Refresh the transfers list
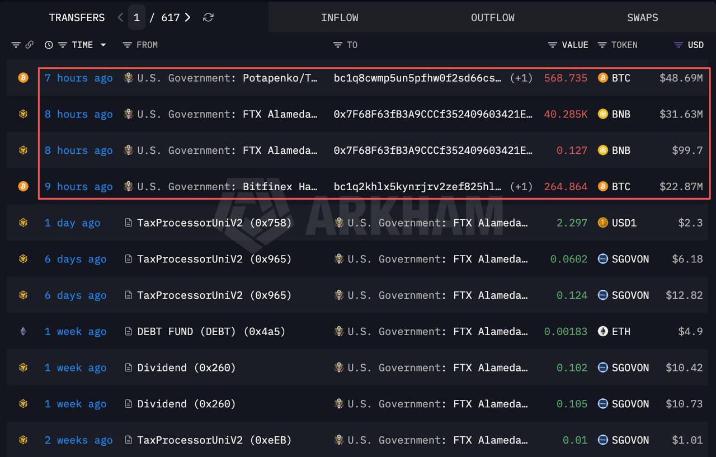Viewport: 716px width, 457px height. [208, 17]
